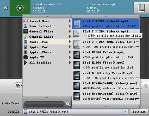
Task: Select iPad M4V (640x480) Video (*.m4v) profile
Action: click(x=106, y=96)
